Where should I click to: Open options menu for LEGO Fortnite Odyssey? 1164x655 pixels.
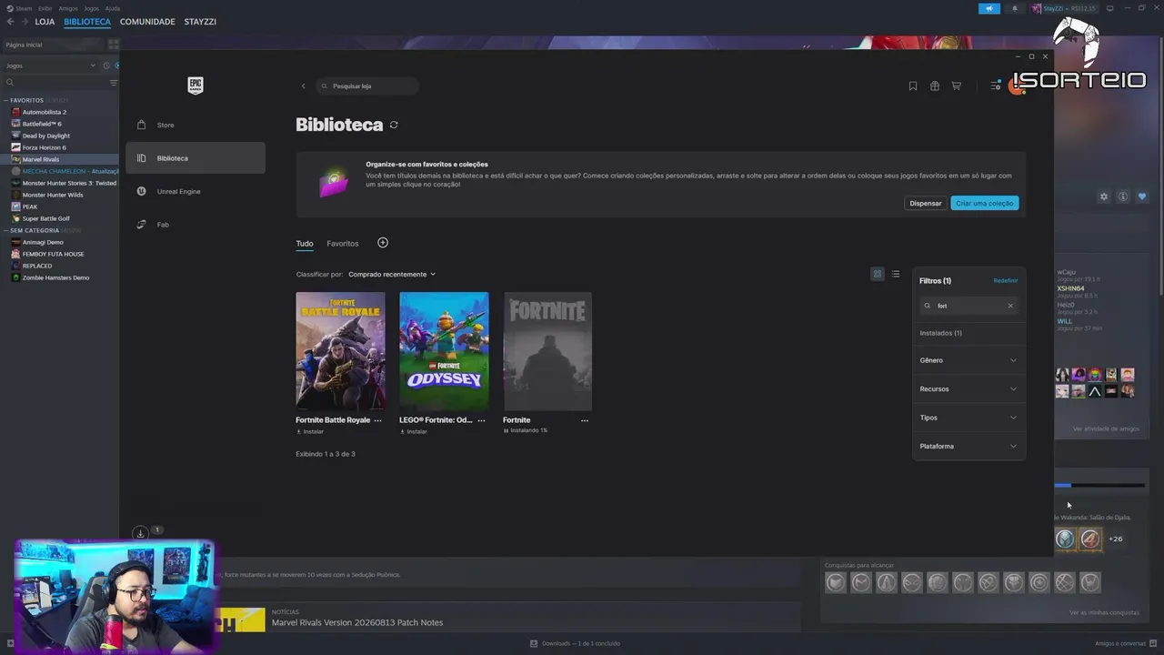click(482, 420)
